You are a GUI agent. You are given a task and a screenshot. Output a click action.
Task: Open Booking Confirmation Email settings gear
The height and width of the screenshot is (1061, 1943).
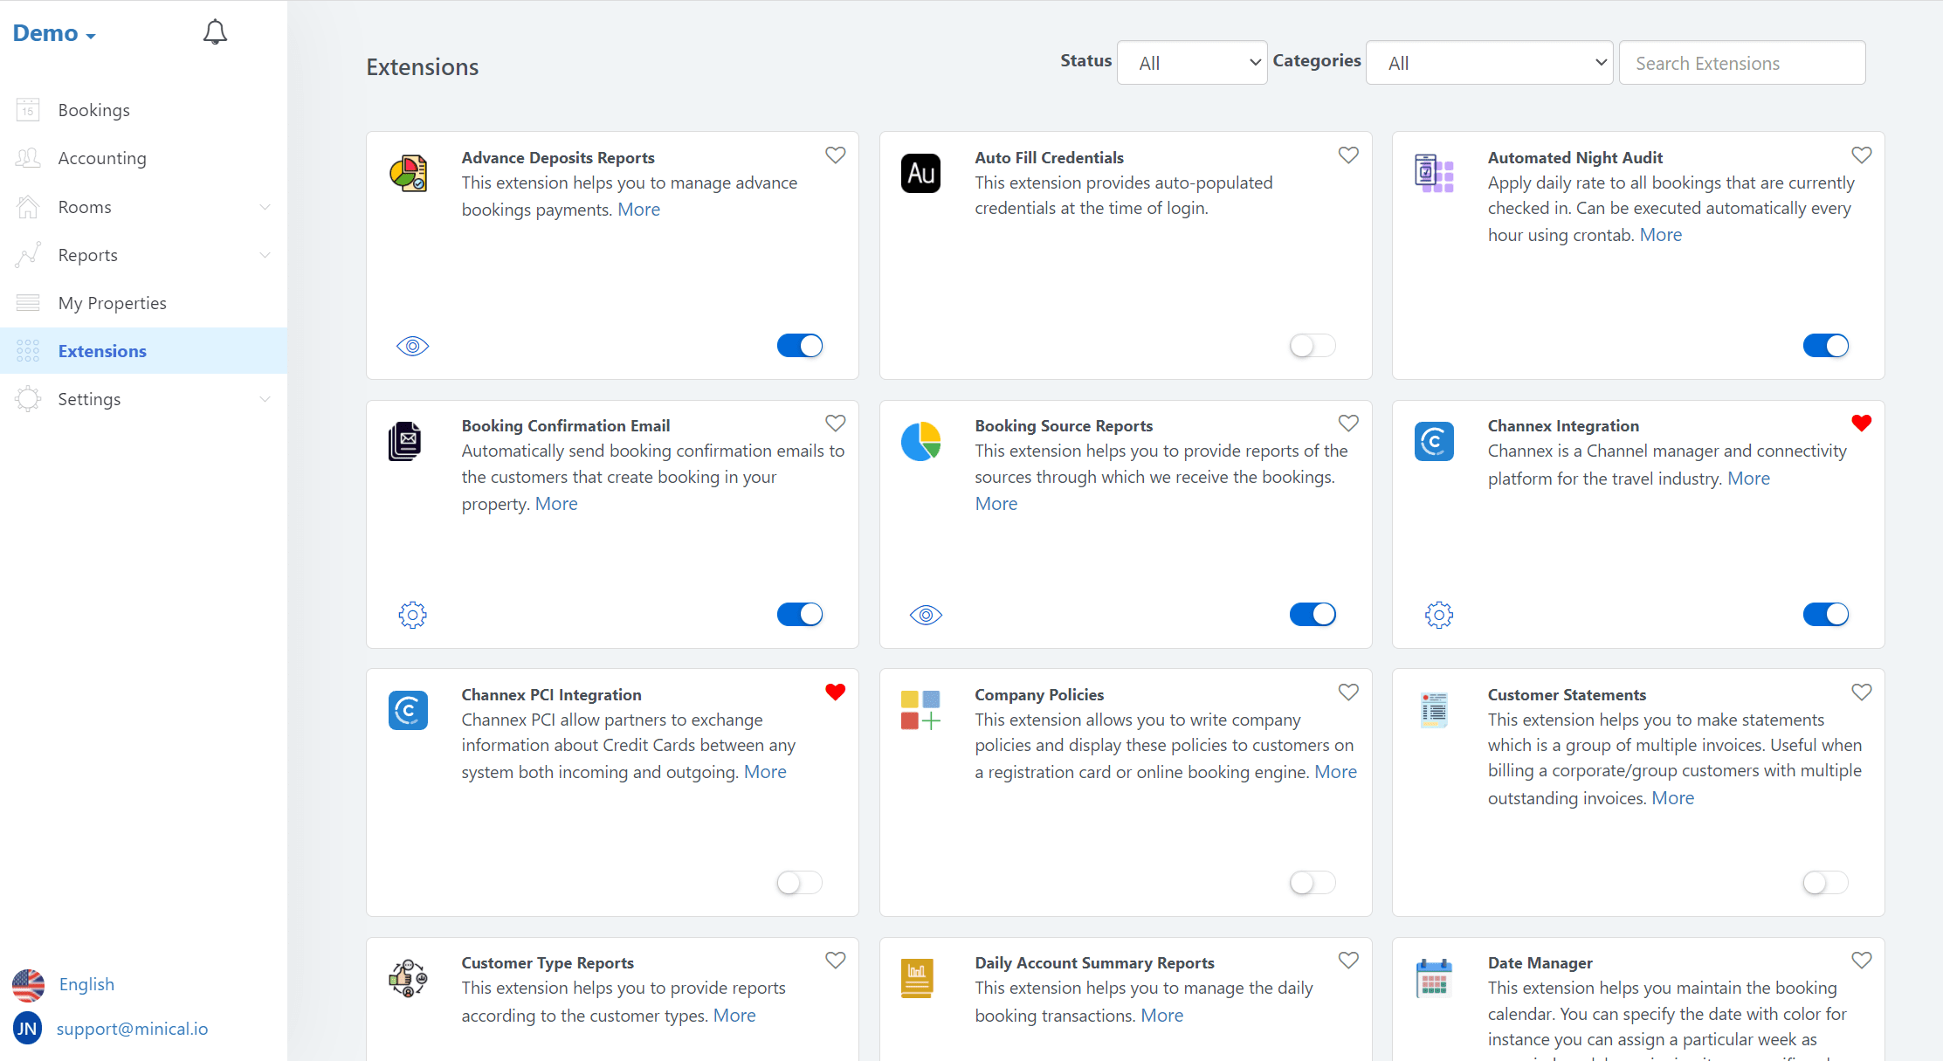click(411, 614)
